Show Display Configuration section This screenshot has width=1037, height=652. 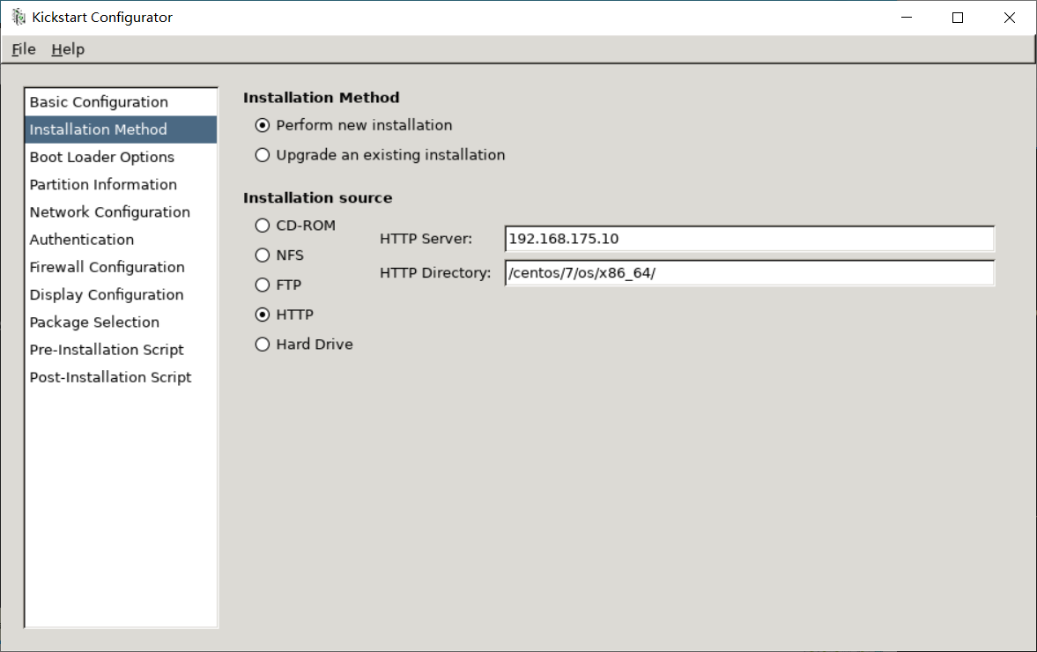click(x=121, y=295)
